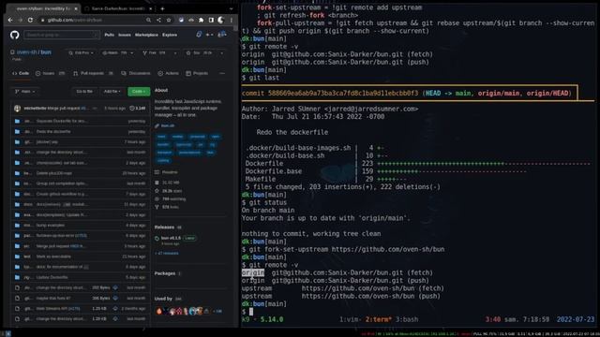600x337 pixels.
Task: Go forward in the browser
Action: tap(21, 20)
